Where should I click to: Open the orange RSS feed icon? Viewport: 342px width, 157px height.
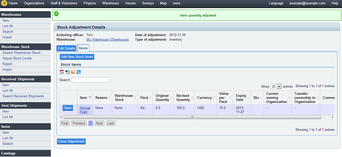(x=73, y=72)
